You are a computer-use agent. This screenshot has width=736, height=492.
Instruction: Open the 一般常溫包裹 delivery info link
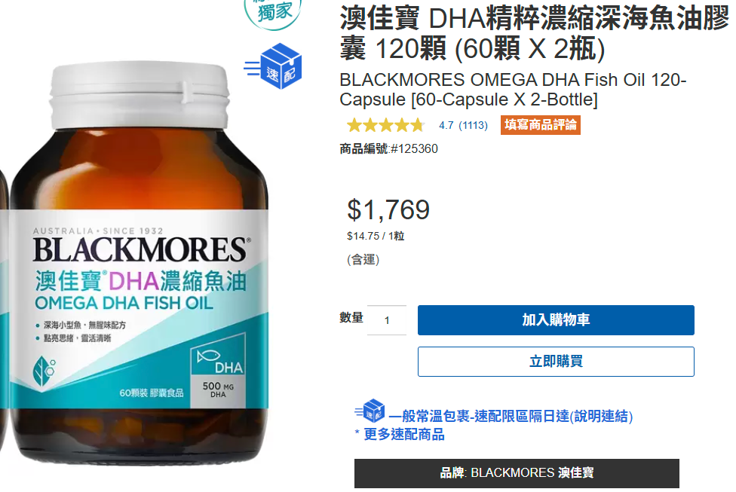(511, 416)
